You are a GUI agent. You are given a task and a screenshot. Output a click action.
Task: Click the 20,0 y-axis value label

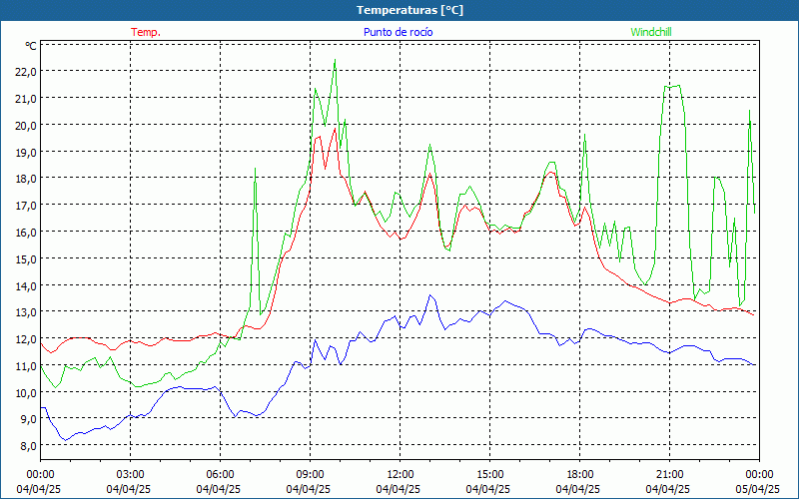coord(24,125)
